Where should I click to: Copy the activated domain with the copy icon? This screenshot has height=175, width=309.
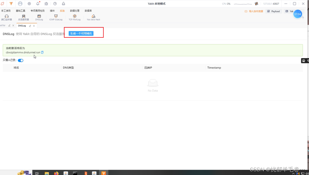[42, 52]
